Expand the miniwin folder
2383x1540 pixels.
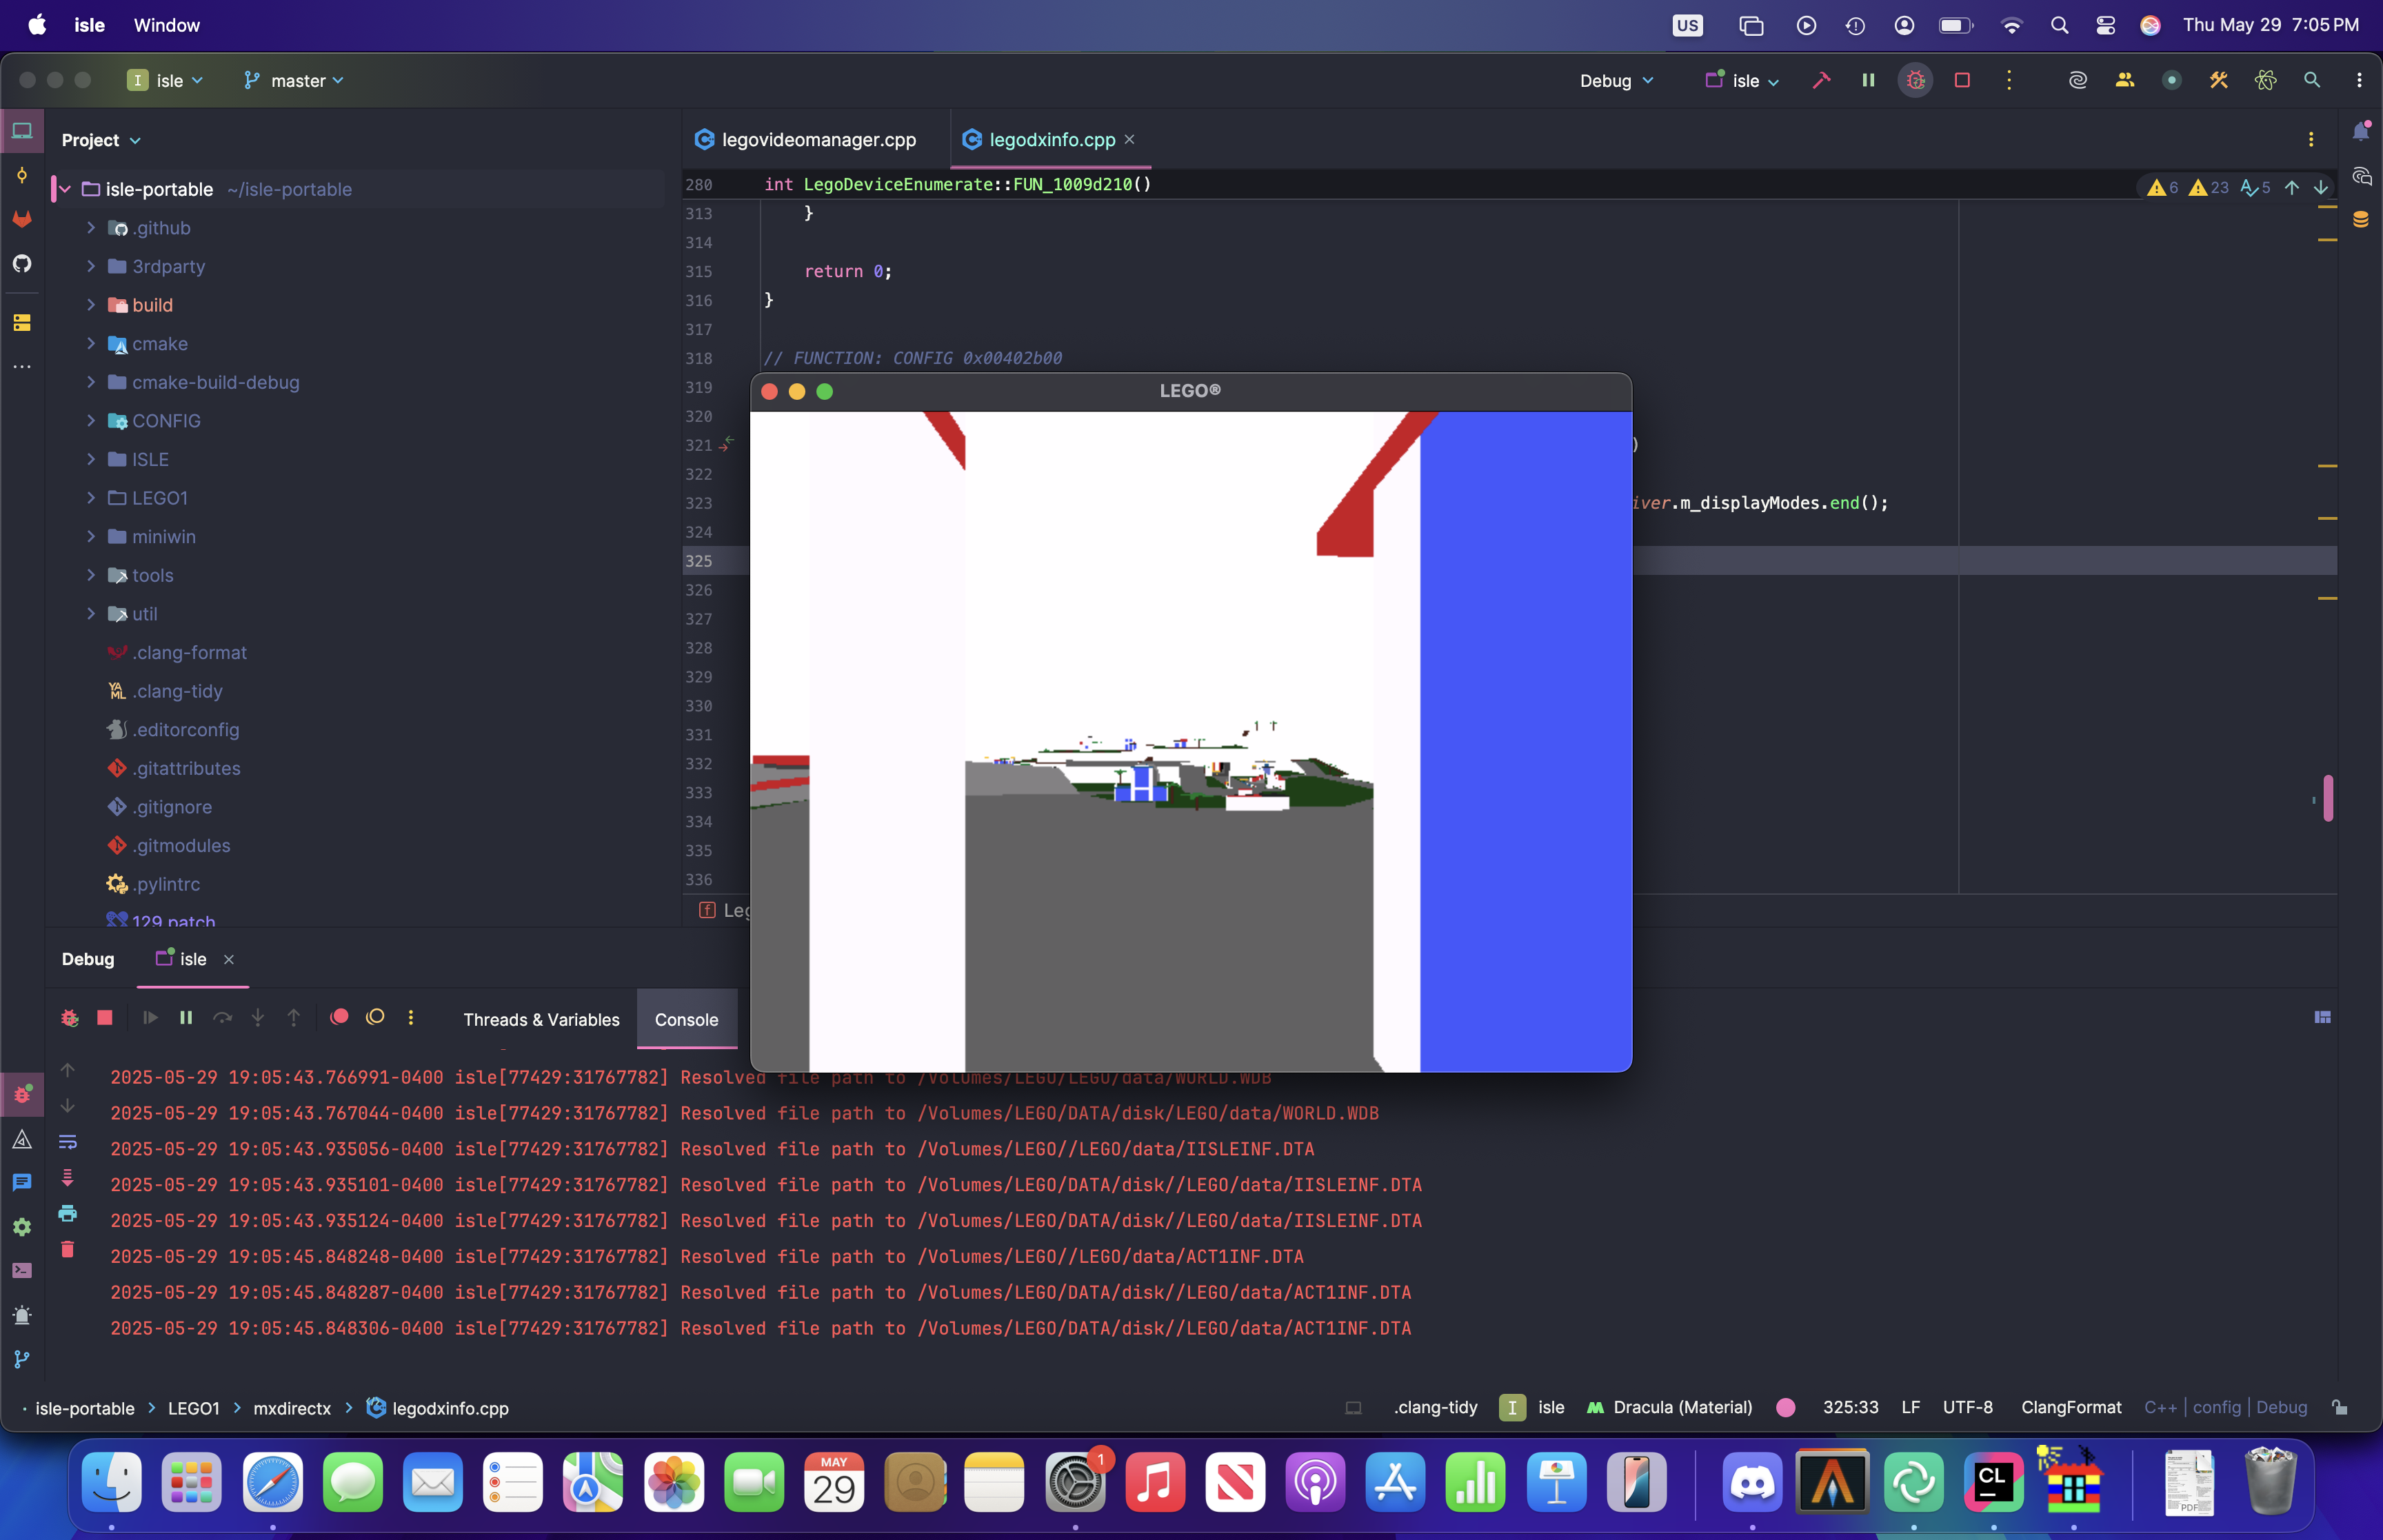91,536
